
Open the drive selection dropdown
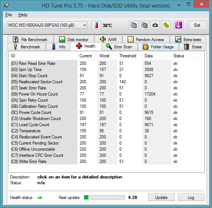click(47, 25)
